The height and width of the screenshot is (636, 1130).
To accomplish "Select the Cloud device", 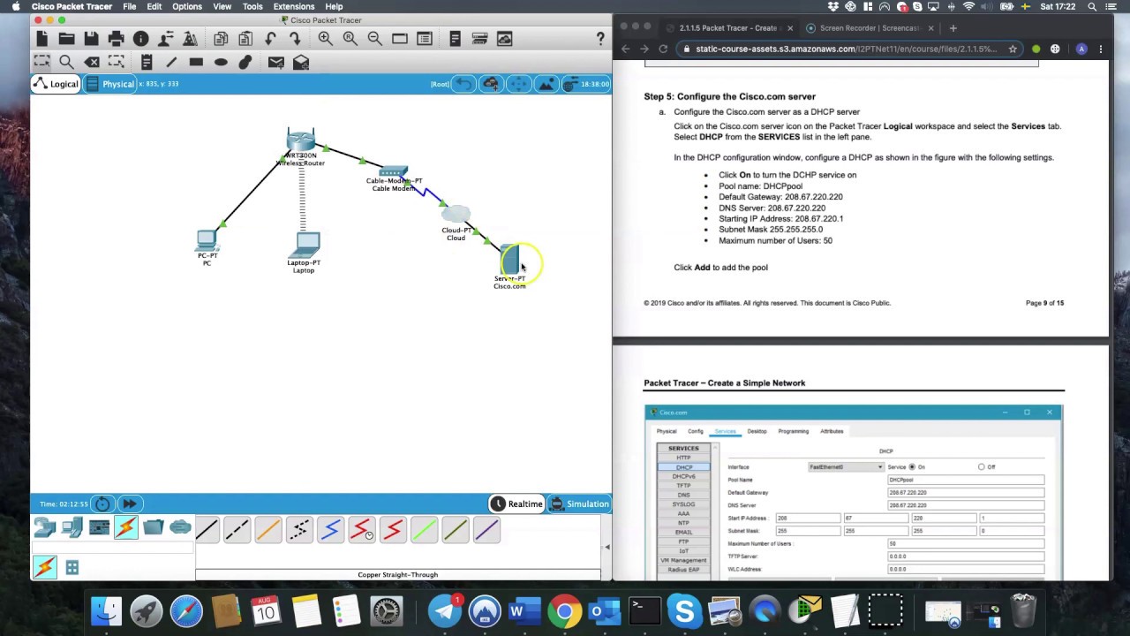I will 456,214.
